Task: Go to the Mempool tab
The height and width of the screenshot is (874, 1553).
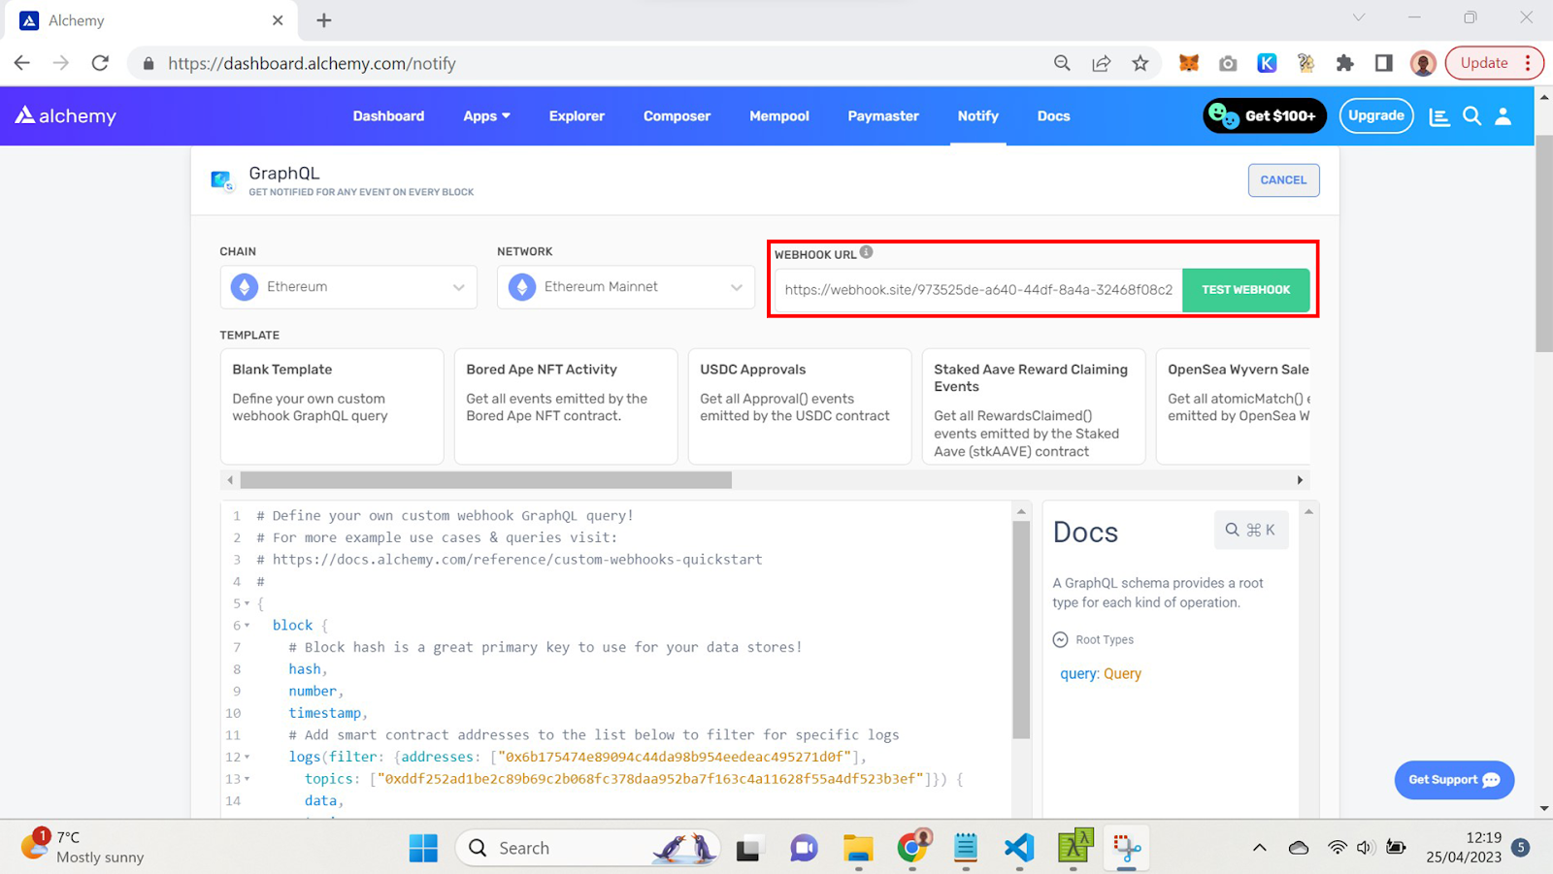Action: (x=778, y=116)
